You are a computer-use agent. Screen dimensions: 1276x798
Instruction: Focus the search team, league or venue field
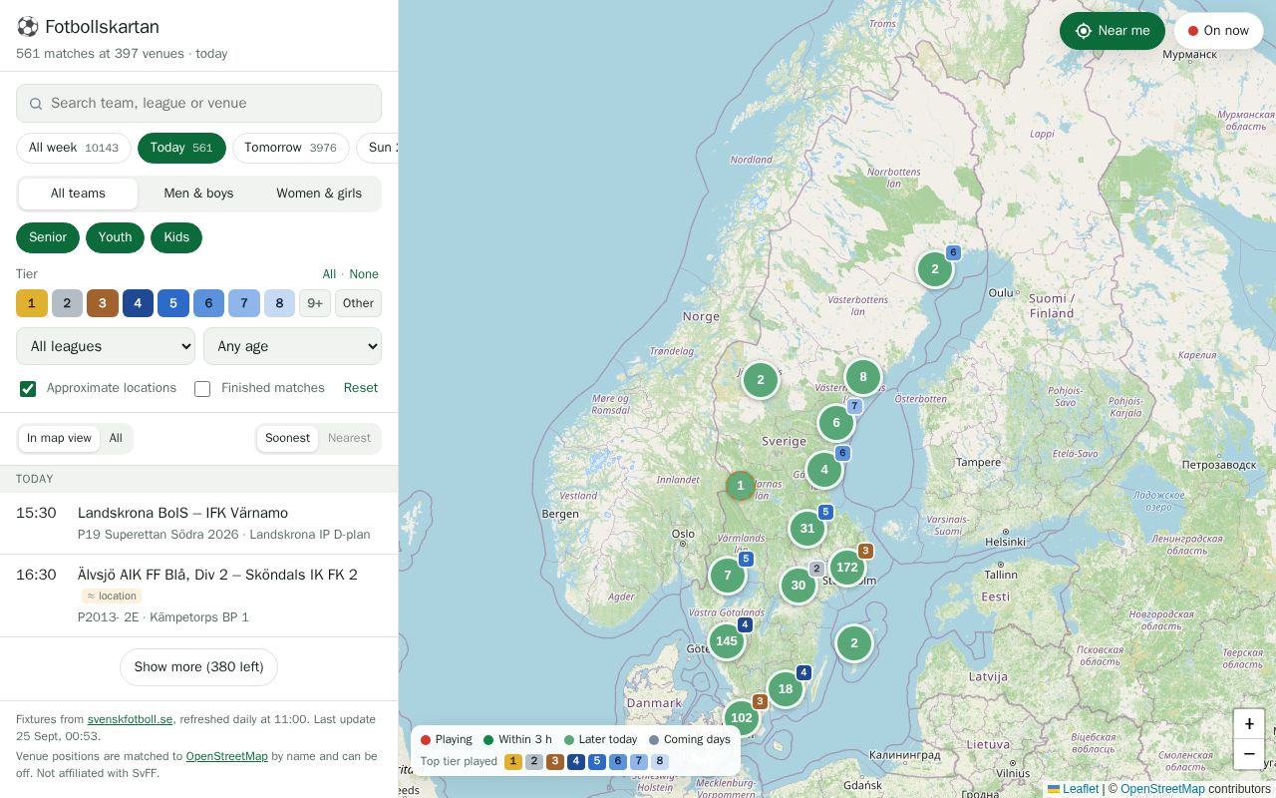[198, 104]
